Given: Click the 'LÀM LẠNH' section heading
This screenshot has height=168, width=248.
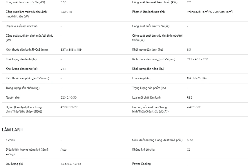Looking at the screenshot, I should point(12,130).
